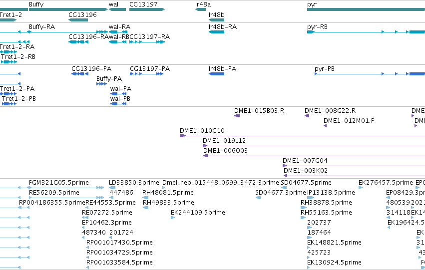
Task: Click EST EK276457.5prime
Action: coord(361,188)
